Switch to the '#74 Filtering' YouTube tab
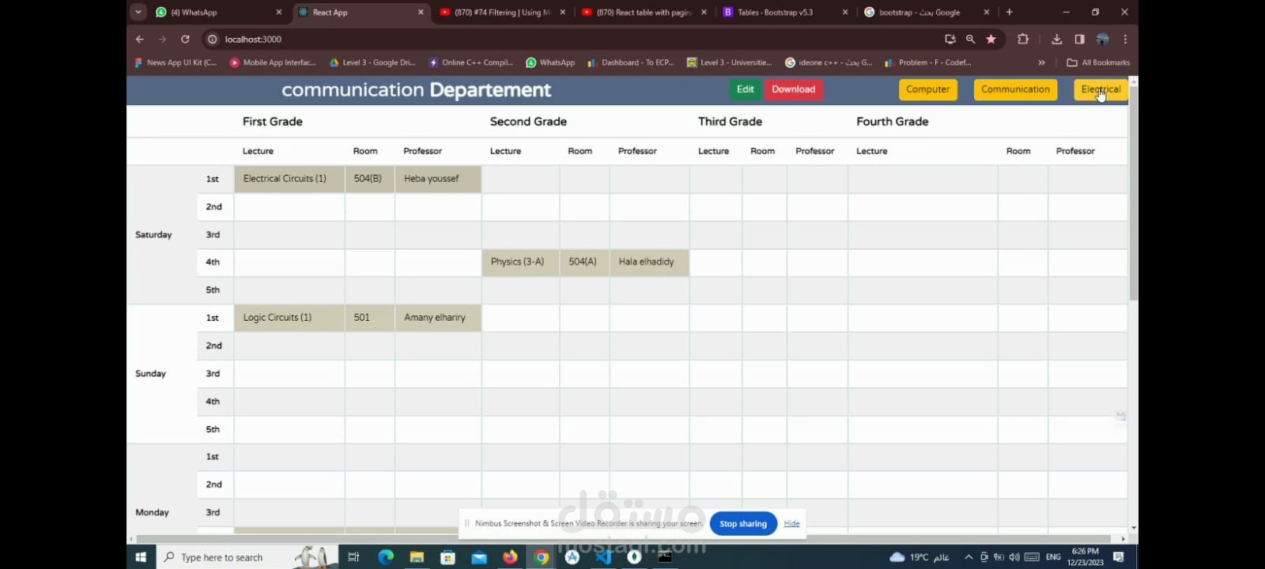The image size is (1265, 569). point(502,12)
